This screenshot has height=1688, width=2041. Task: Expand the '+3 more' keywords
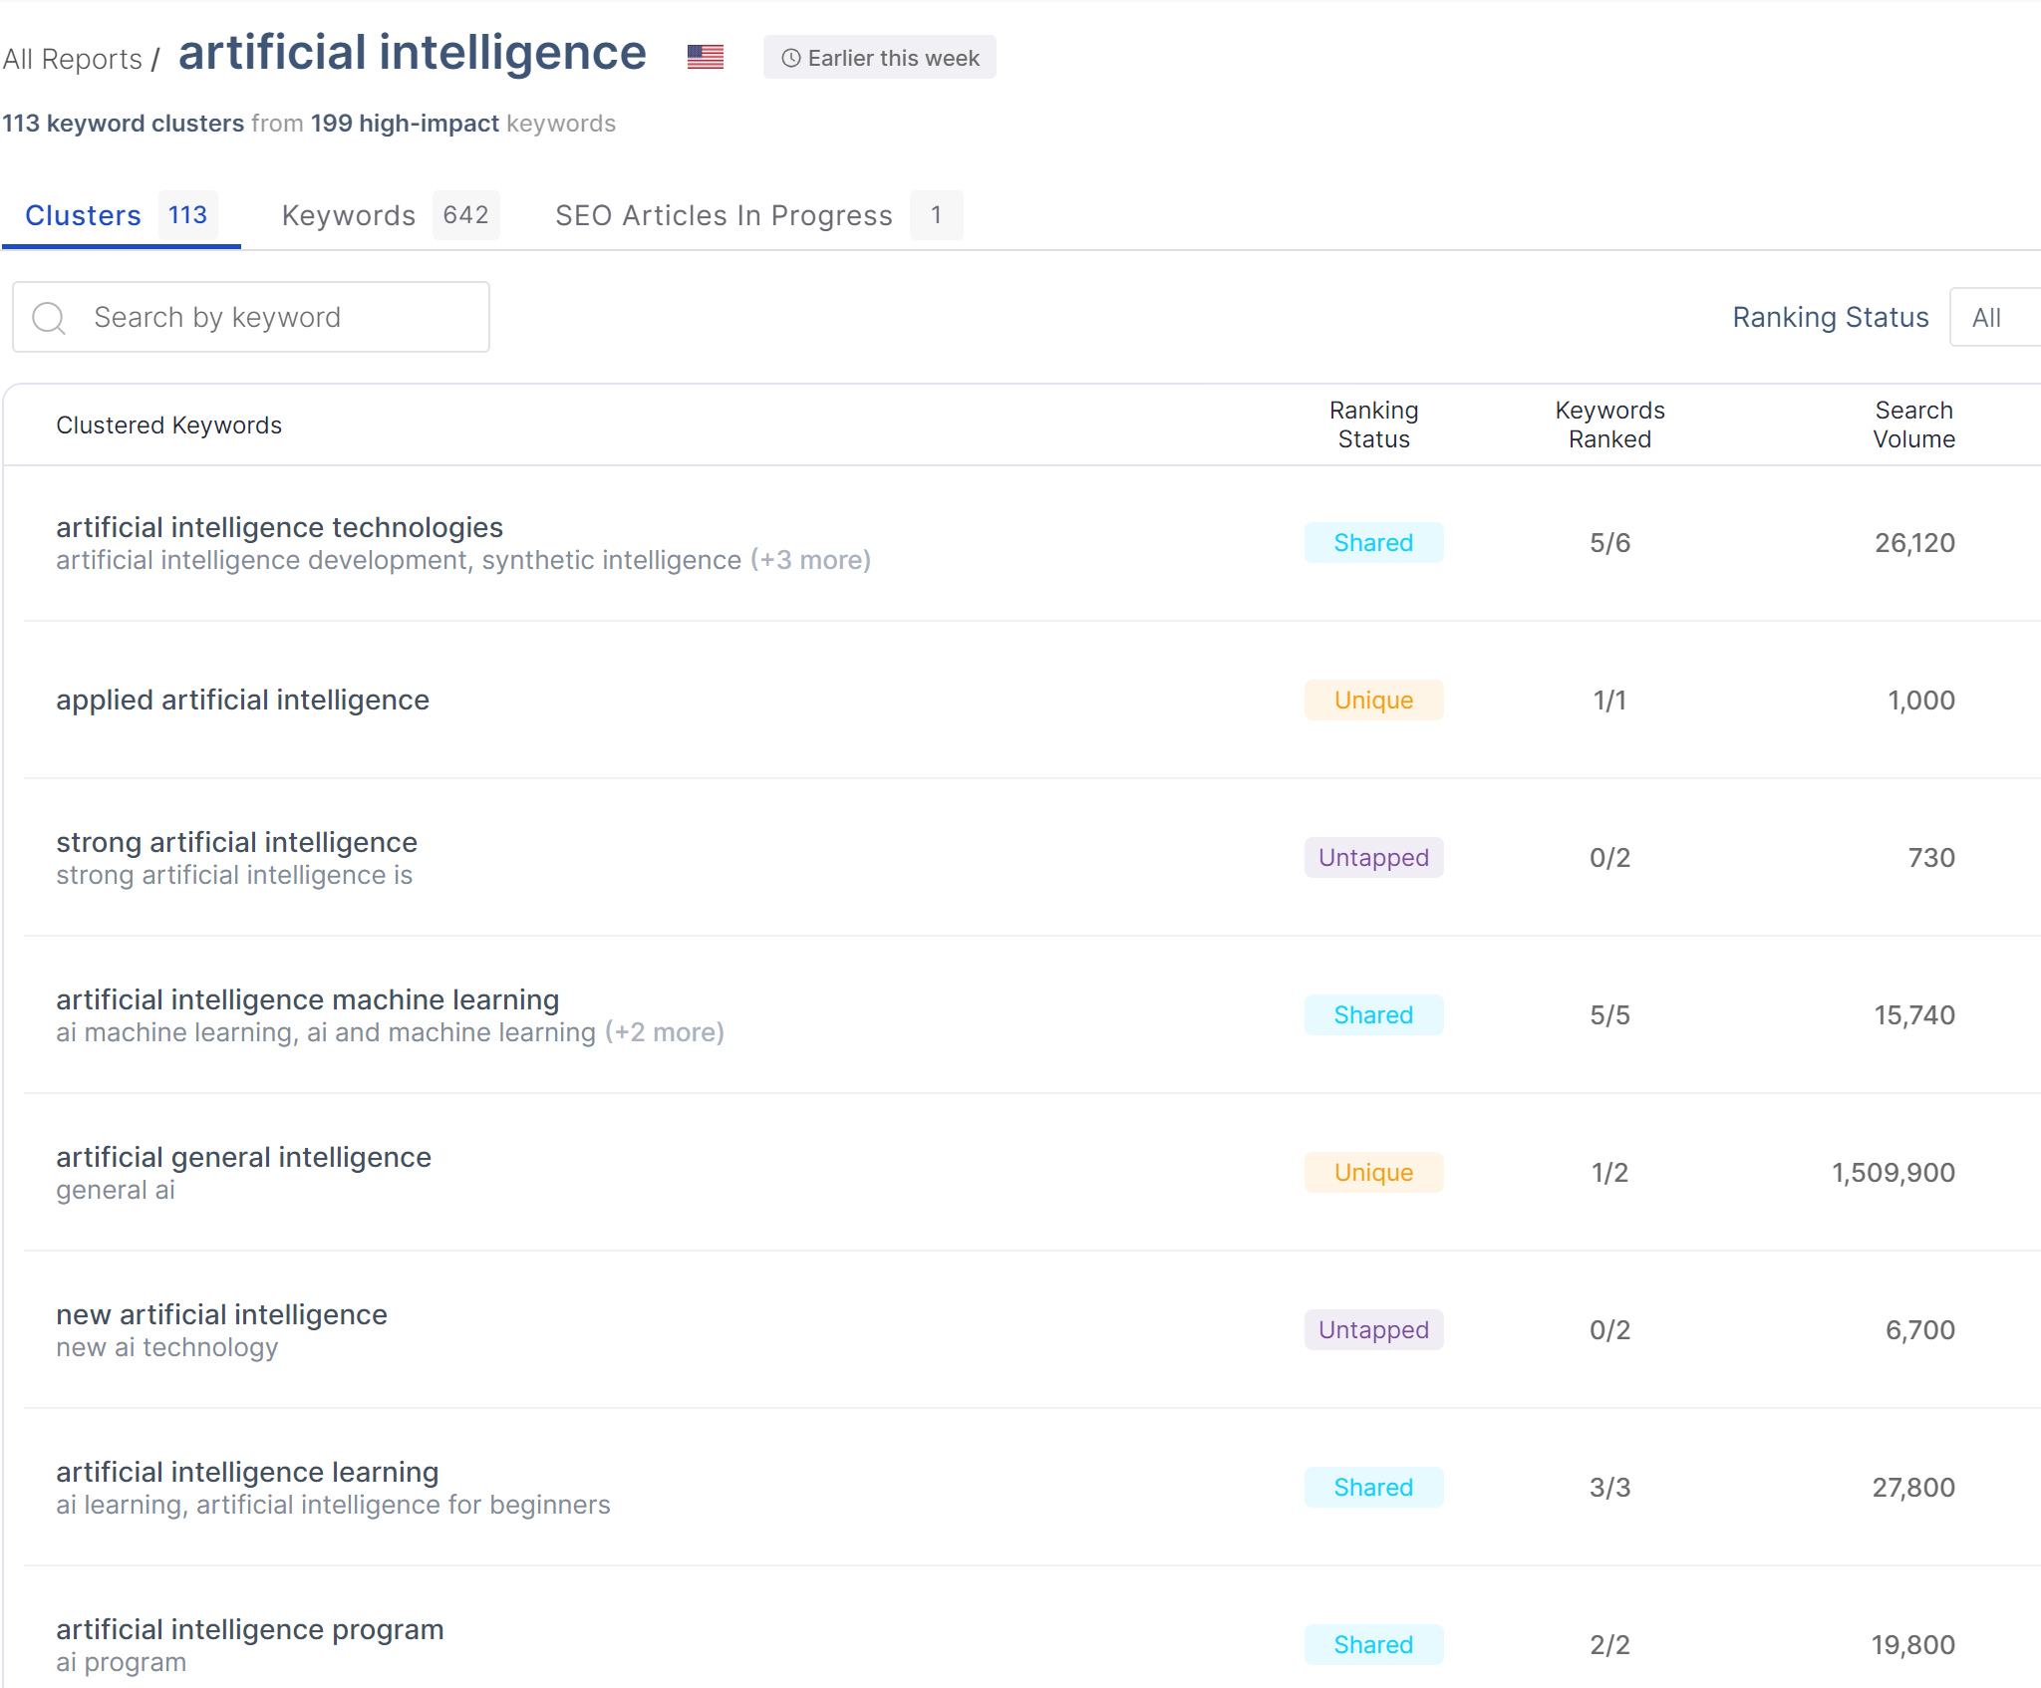(x=810, y=560)
